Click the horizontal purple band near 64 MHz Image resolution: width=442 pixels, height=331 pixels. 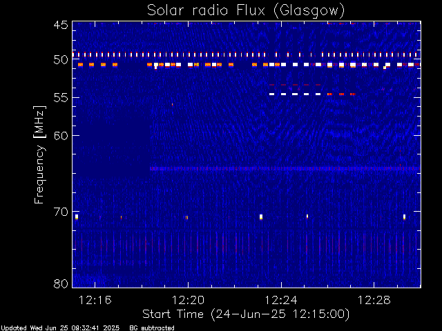click(285, 168)
